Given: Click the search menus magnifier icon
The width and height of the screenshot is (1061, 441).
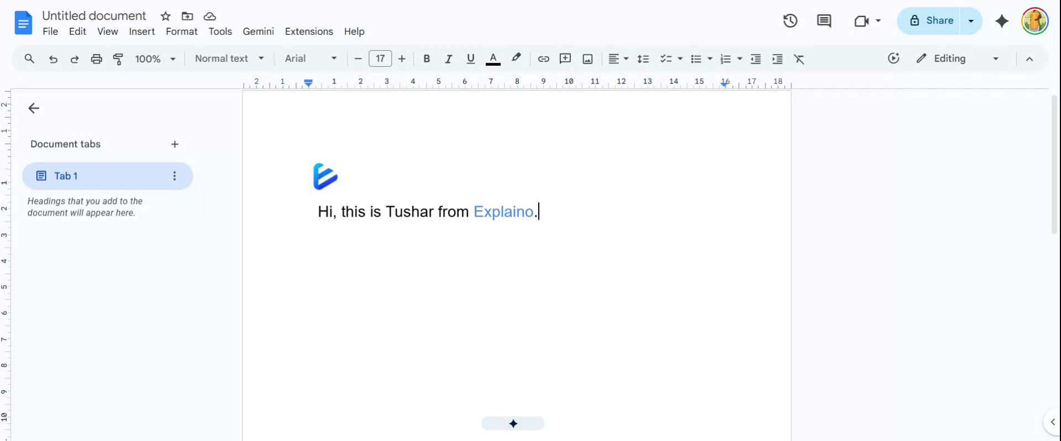Looking at the screenshot, I should [29, 59].
